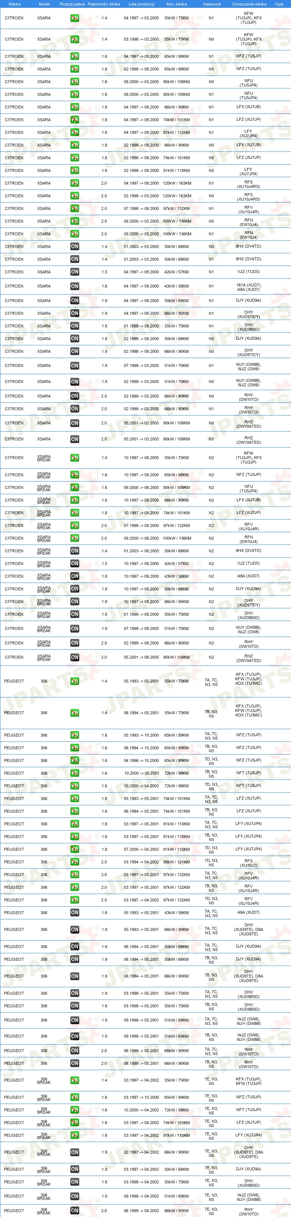Click date range 03.1994 -> 04.2002
The width and height of the screenshot is (291, 1217).
141,862
